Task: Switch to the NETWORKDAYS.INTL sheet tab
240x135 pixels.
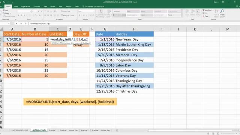Action: [20, 130]
